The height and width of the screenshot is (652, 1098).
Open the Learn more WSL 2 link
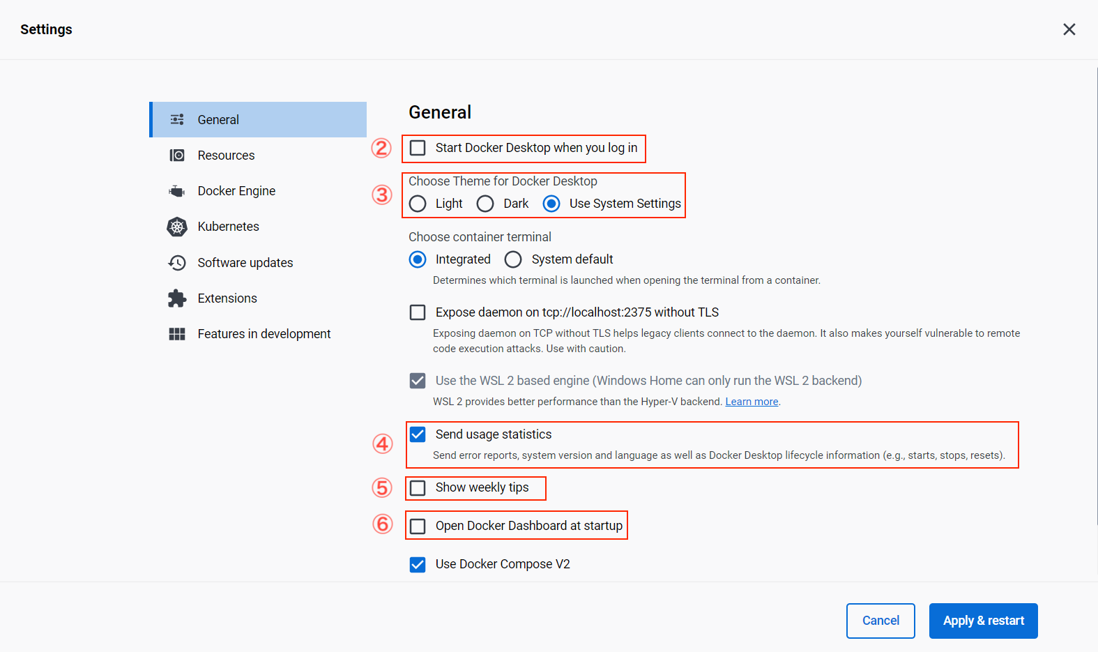pyautogui.click(x=752, y=402)
